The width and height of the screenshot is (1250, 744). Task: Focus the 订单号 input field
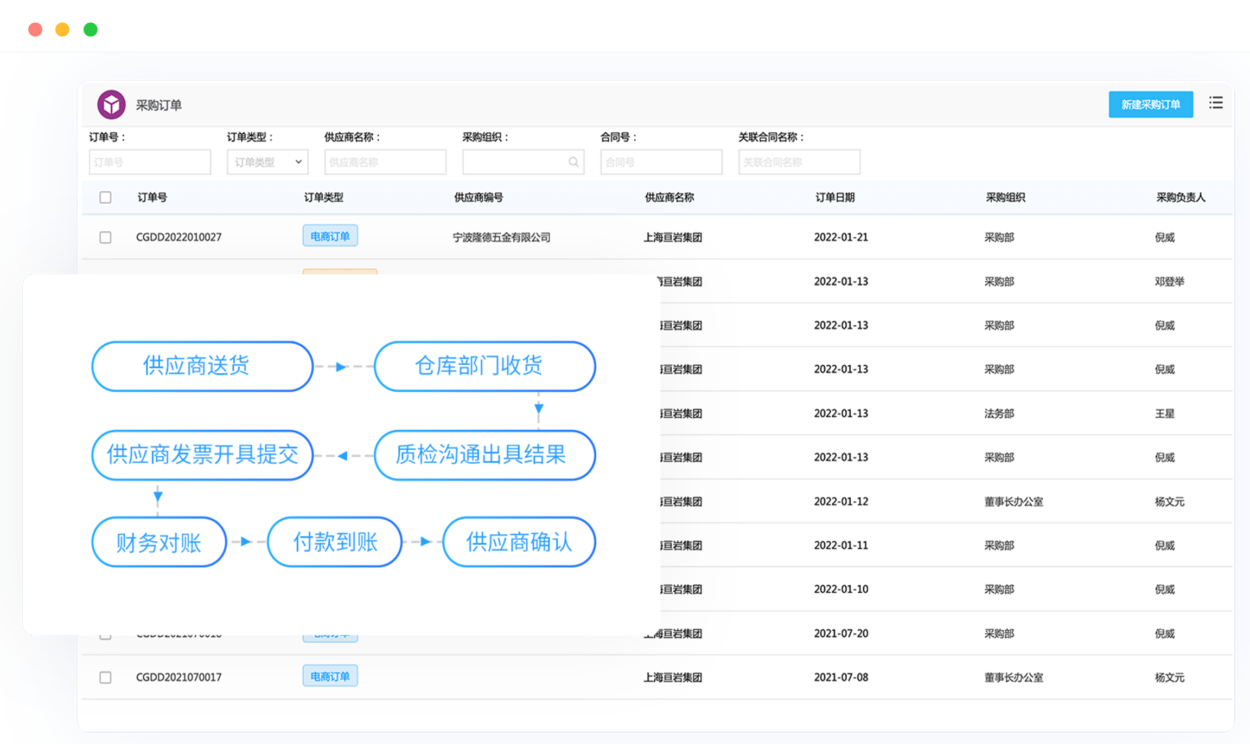(150, 162)
